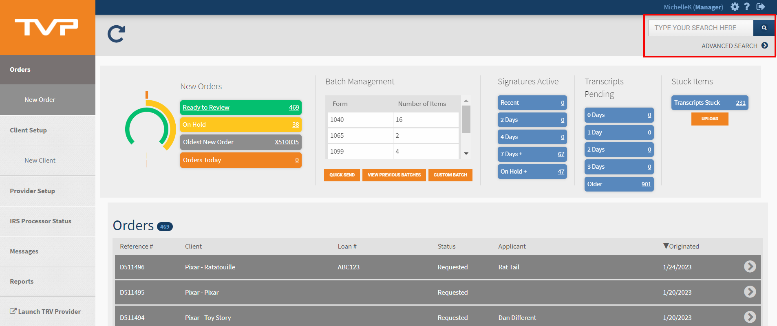Viewport: 777px width, 326px height.
Task: Click the Custom Batch button
Action: click(450, 175)
